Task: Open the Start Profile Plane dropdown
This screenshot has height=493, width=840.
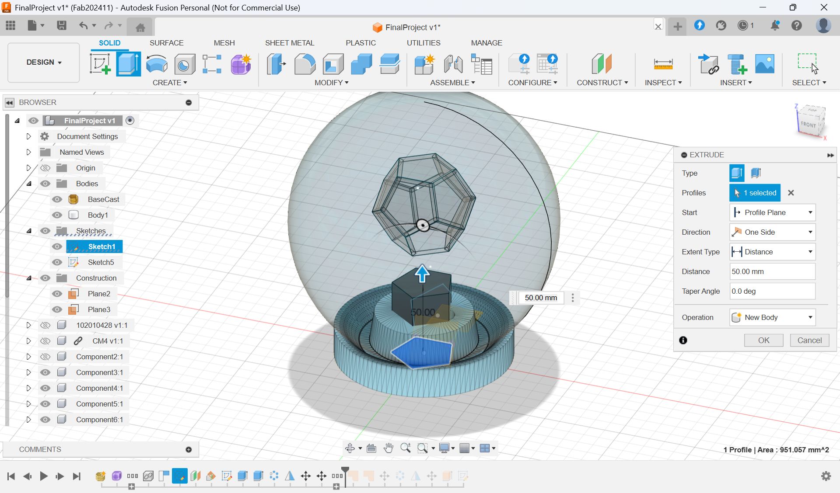Action: 773,212
